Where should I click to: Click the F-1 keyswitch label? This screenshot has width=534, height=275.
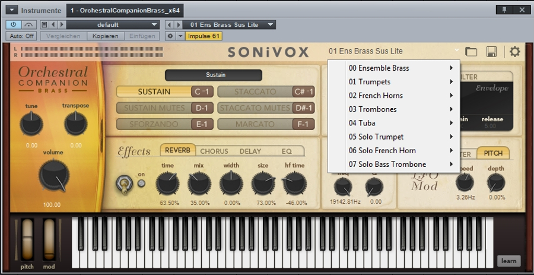pos(303,124)
